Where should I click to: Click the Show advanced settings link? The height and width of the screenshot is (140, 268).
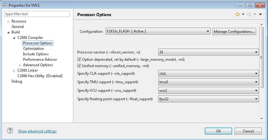pyautogui.click(x=37, y=131)
